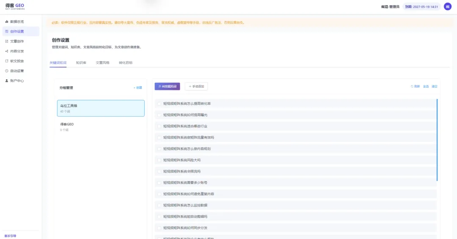Image resolution: width=457 pixels, height=239 pixels.
Task: Click the 清空 link
Action: [x=434, y=87]
